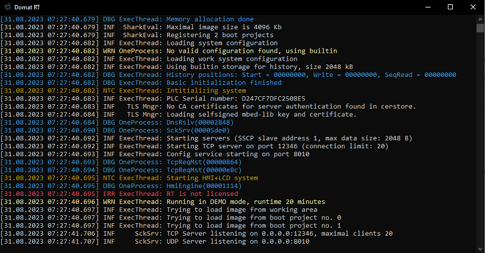Click the Domat RT title text

(x=27, y=7)
